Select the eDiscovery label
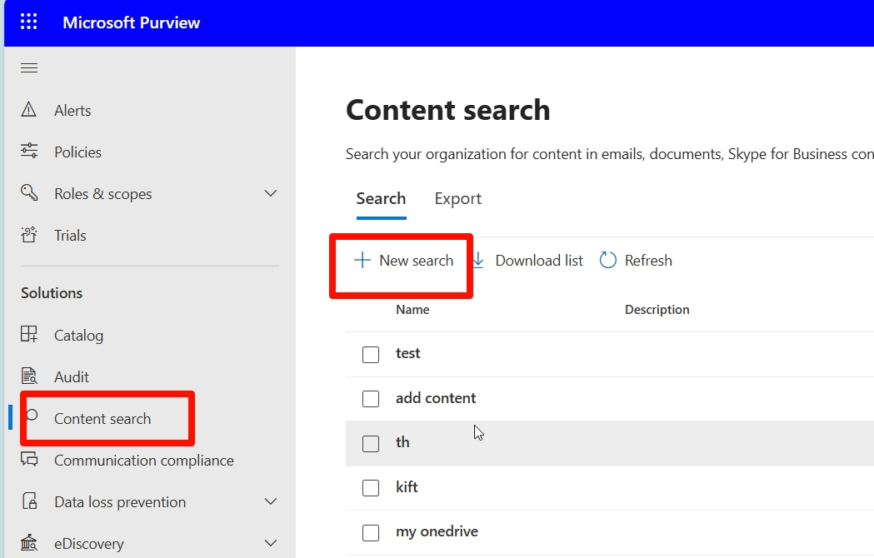Viewport: 874px width, 558px height. 88,544
